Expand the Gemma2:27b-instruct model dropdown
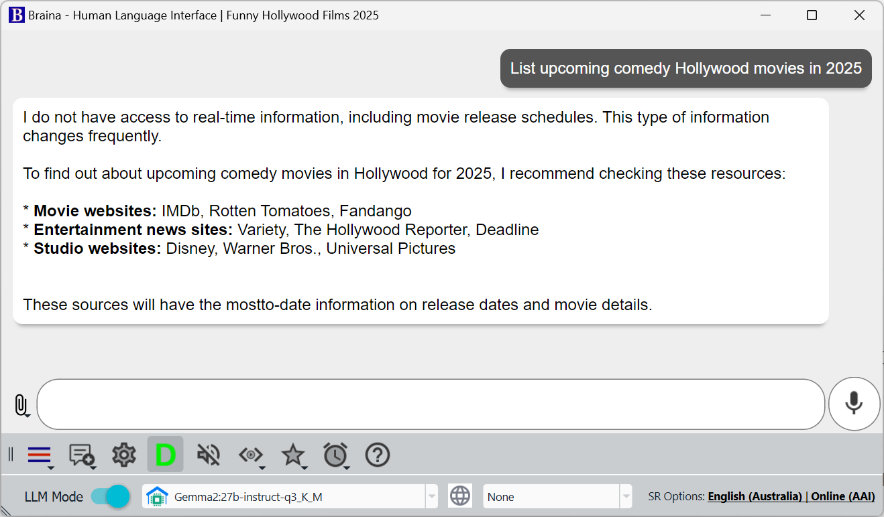The image size is (884, 517). [x=432, y=496]
